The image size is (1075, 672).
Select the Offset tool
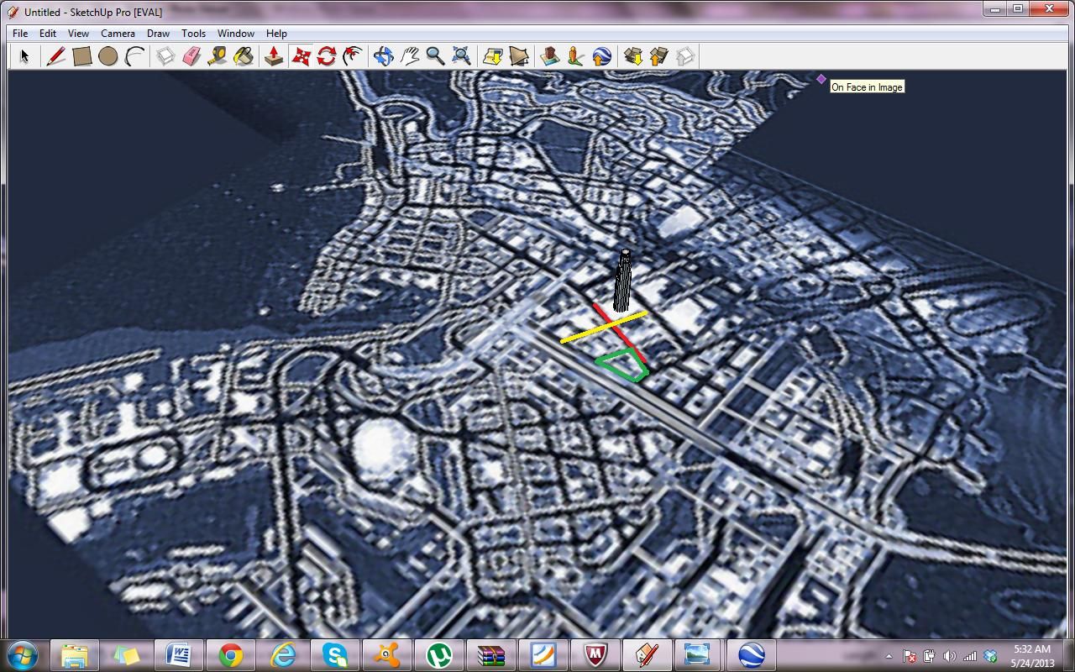click(x=353, y=56)
